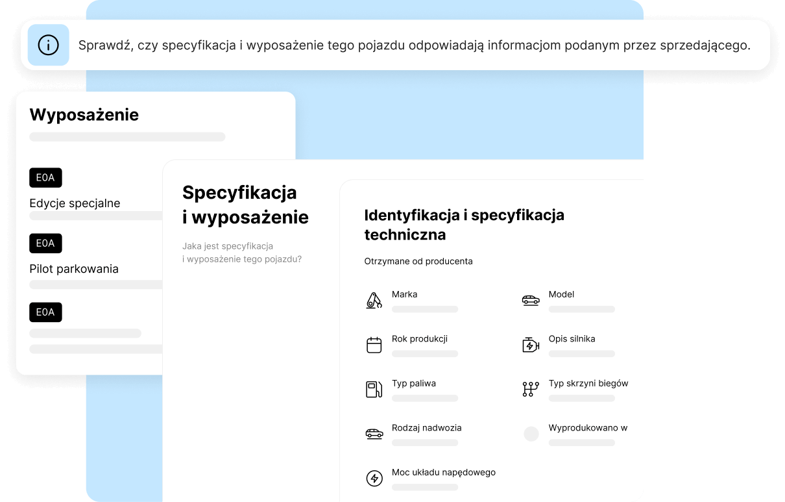Click the Model car icon
Viewport: 785px width, 502px height.
pyautogui.click(x=531, y=301)
